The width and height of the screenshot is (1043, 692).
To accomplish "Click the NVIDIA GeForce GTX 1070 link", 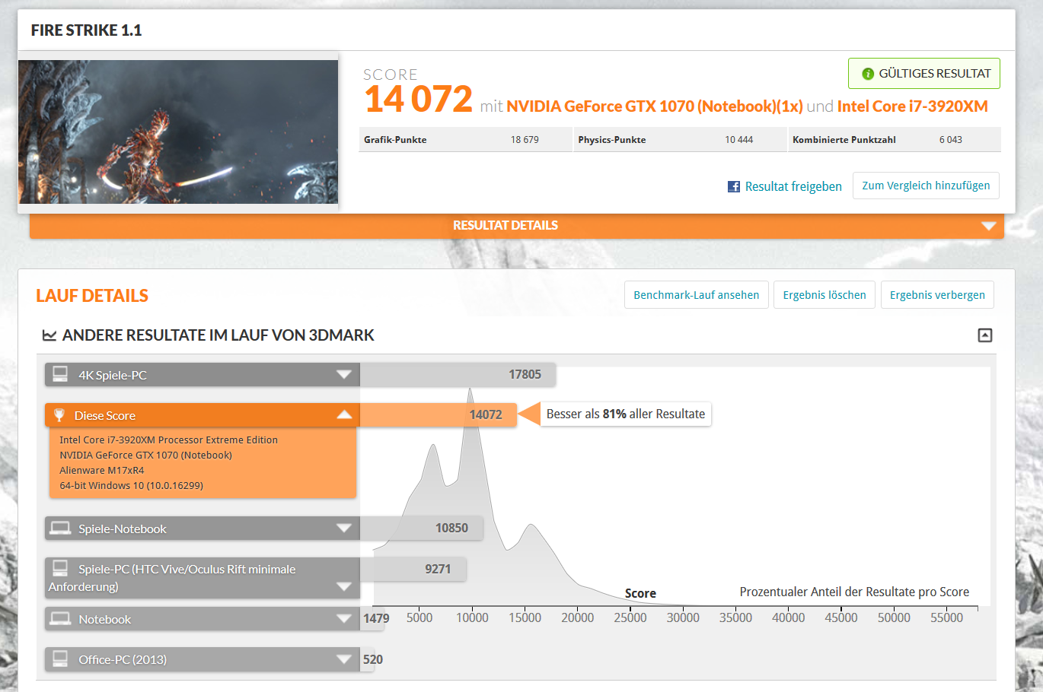I will coord(654,106).
